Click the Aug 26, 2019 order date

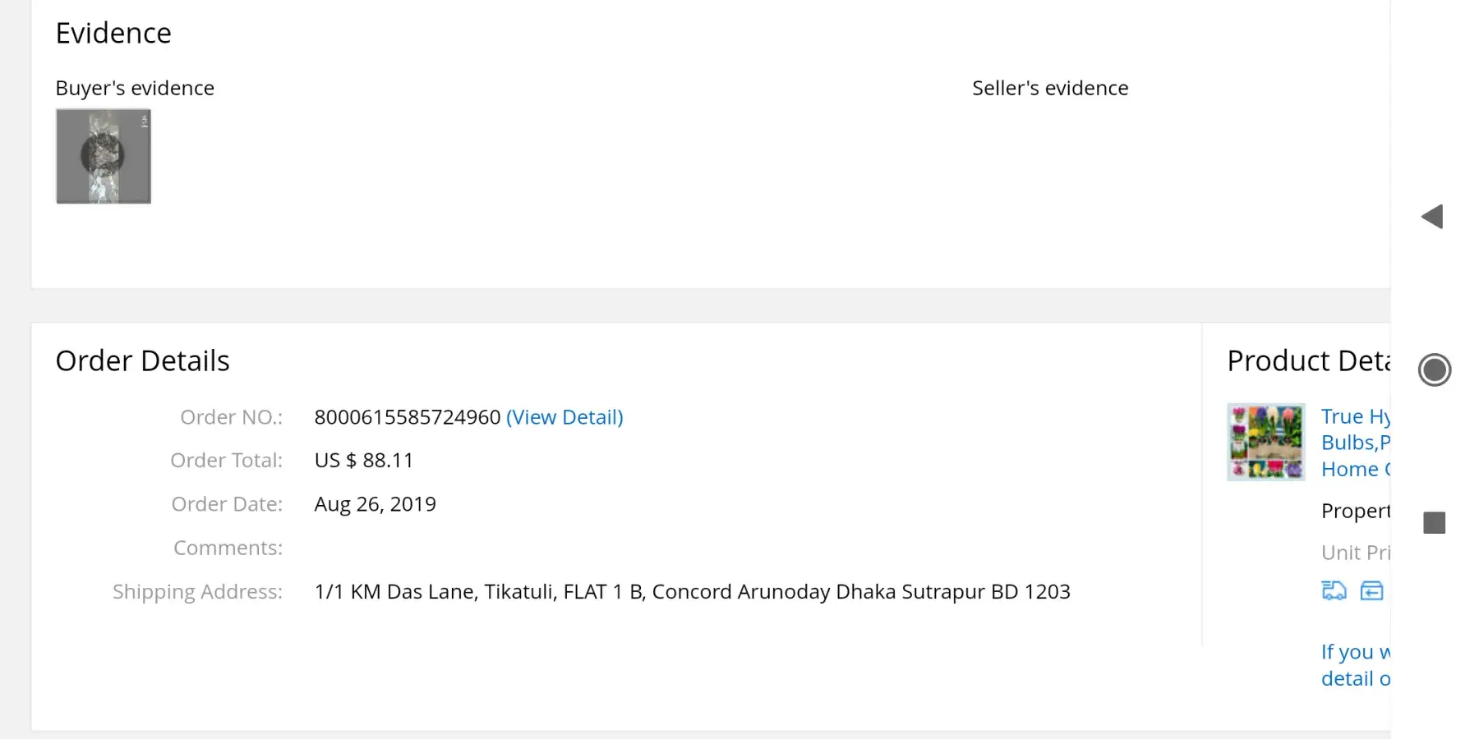click(x=376, y=504)
